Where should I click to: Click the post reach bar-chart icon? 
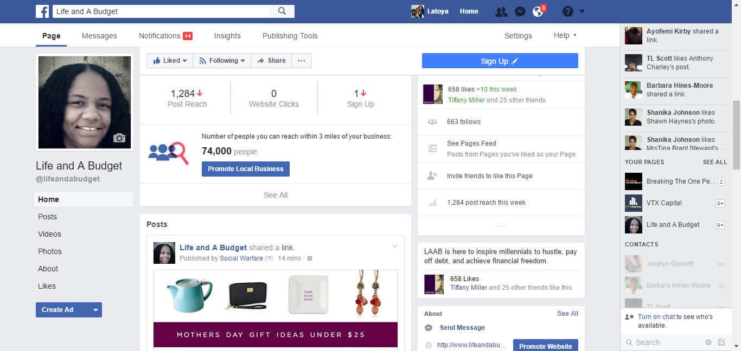coord(432,203)
